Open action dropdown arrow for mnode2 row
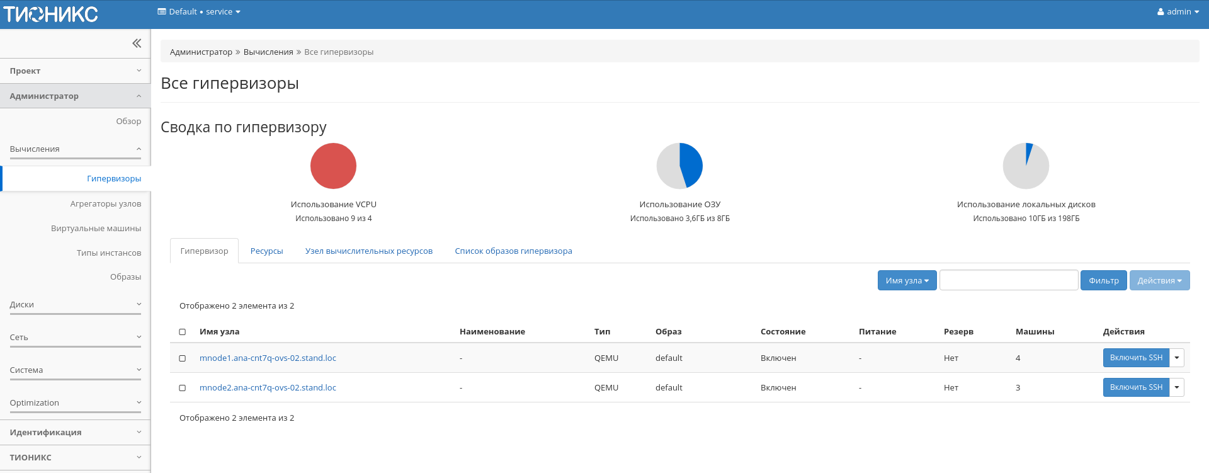 (1177, 387)
